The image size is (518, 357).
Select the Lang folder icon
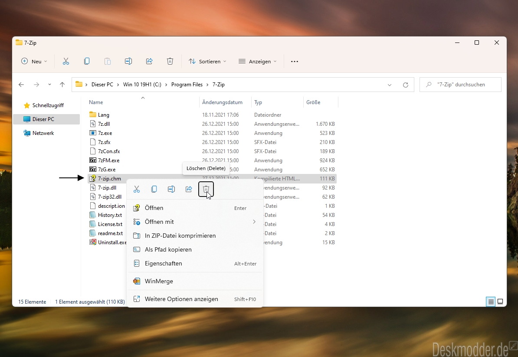92,115
